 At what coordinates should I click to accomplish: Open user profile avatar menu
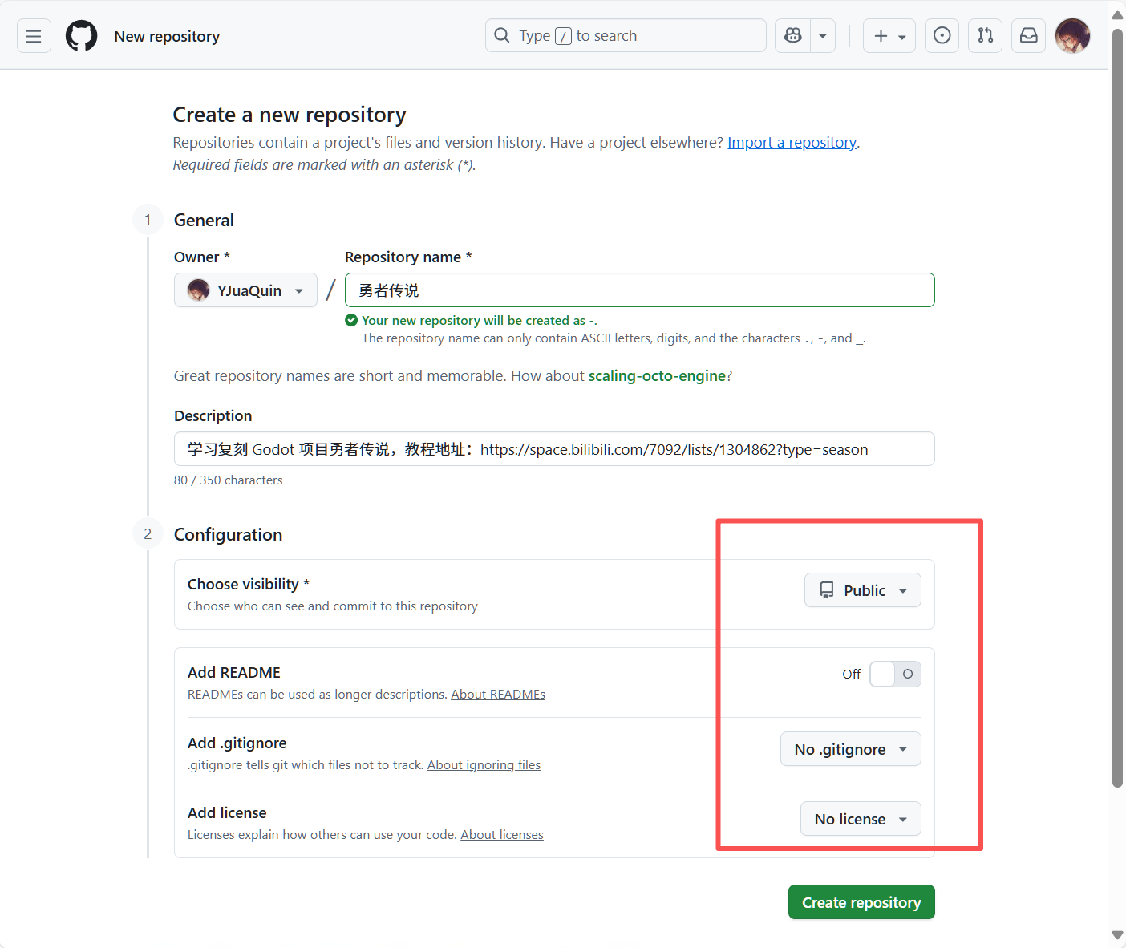[x=1072, y=36]
